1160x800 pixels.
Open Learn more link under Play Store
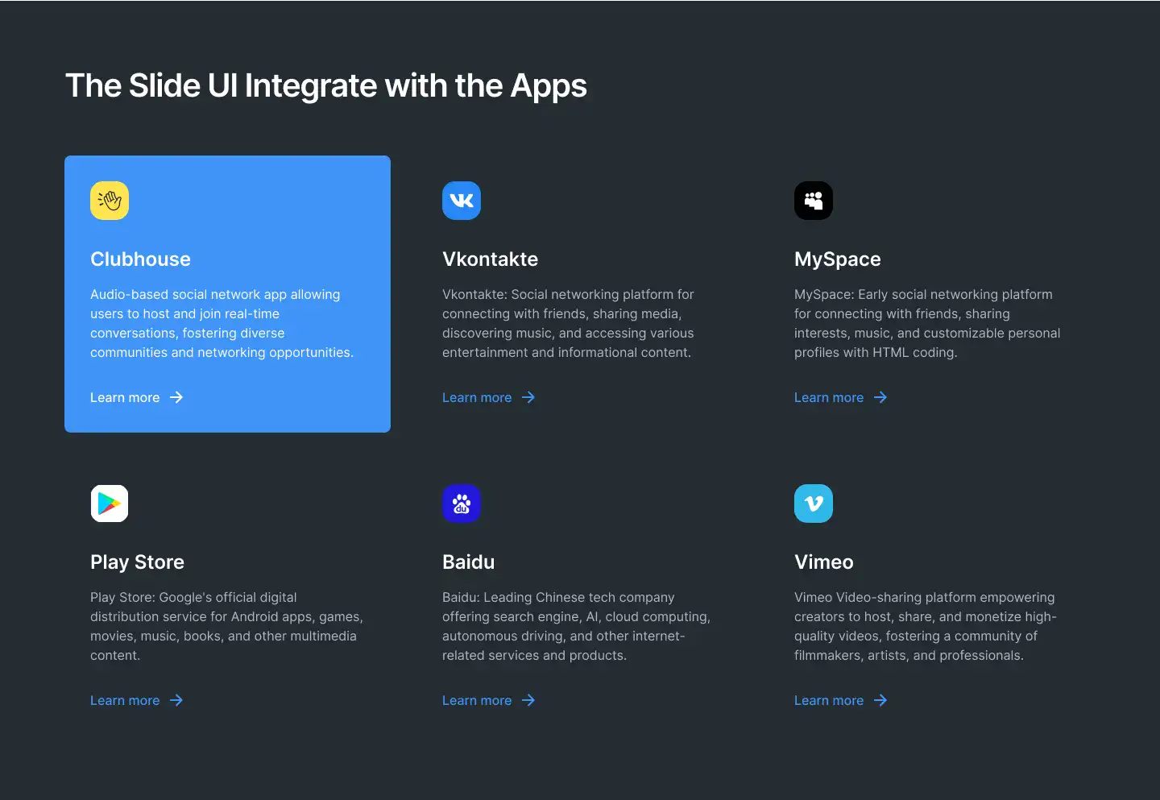point(137,700)
